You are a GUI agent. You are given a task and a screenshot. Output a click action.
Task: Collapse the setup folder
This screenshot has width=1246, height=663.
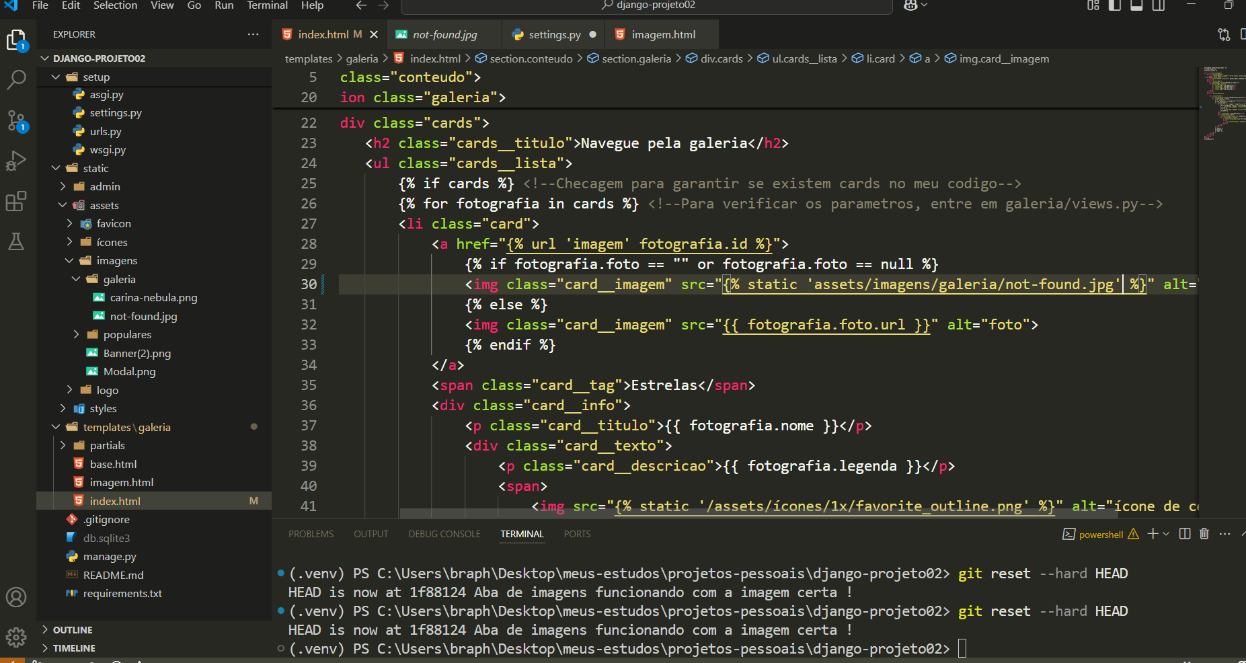(x=154, y=77)
